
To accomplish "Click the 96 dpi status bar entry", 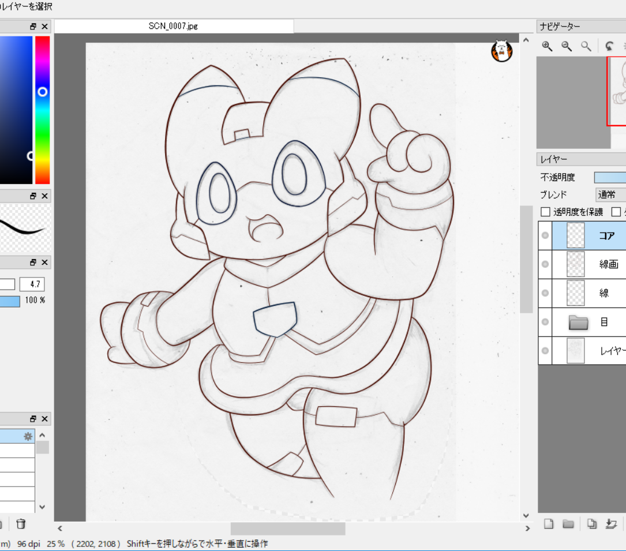I will (29, 544).
